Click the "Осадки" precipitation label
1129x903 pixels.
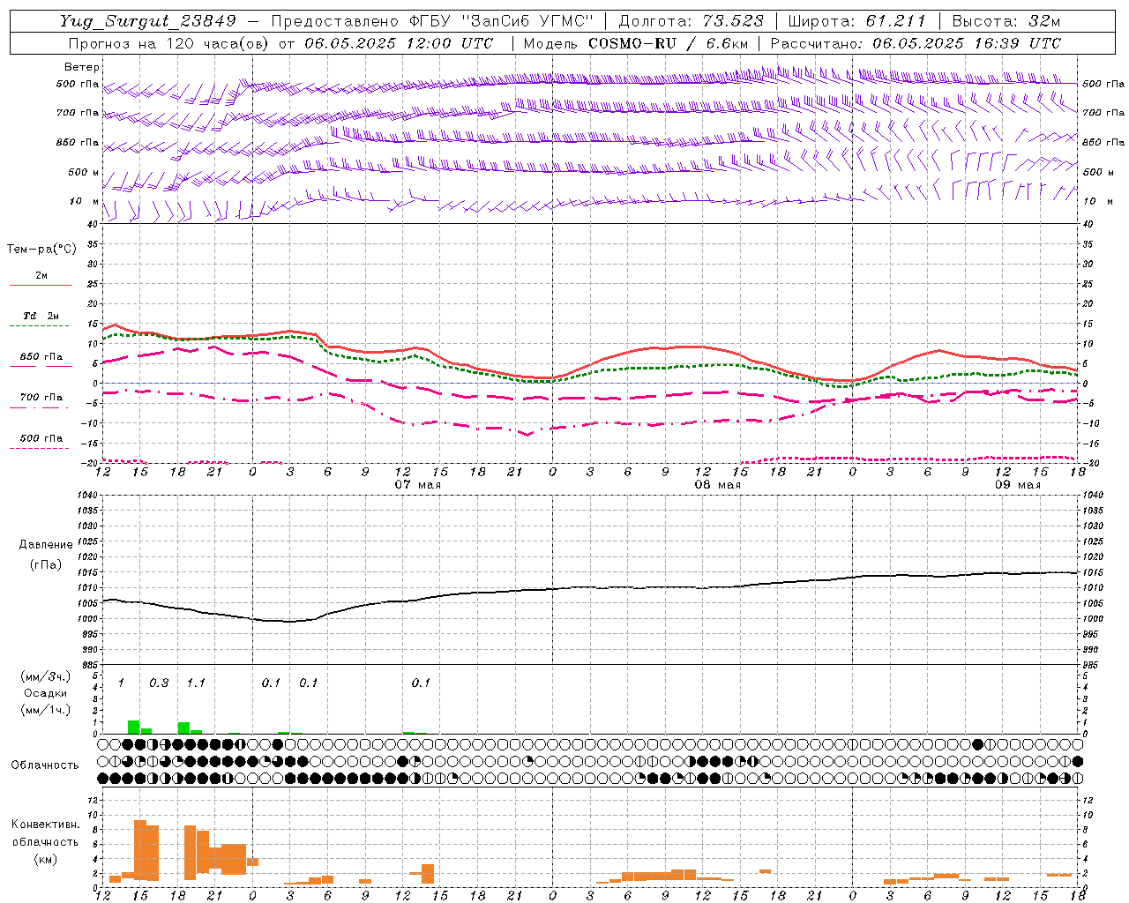pos(46,693)
